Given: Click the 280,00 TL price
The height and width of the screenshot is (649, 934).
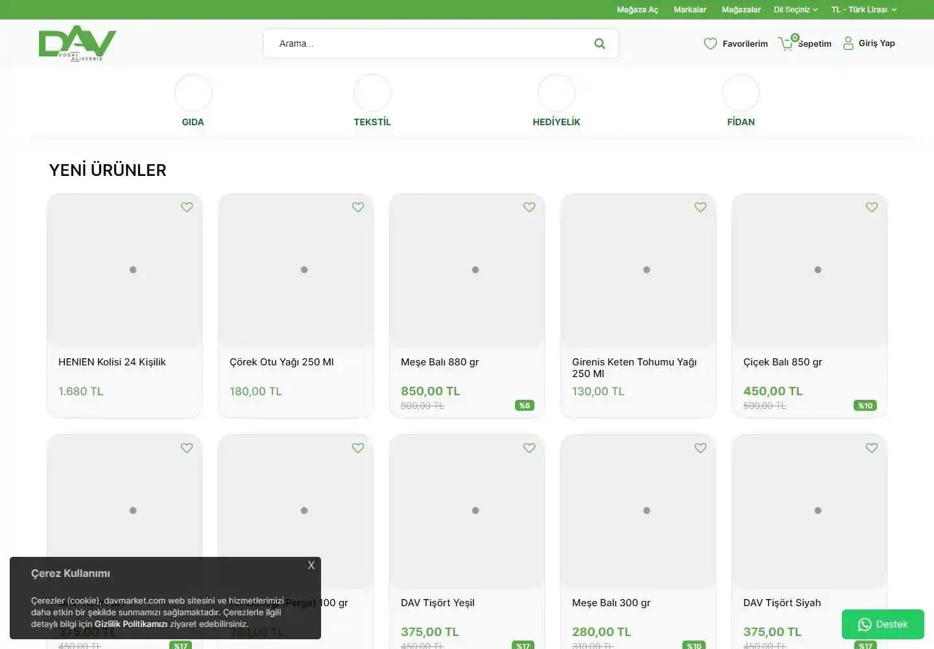Looking at the screenshot, I should (x=601, y=632).
